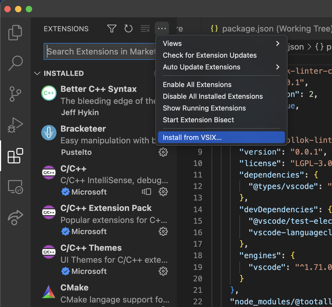Click the remote indicator icon on C/C++ row
This screenshot has height=307, width=332.
coord(146,192)
